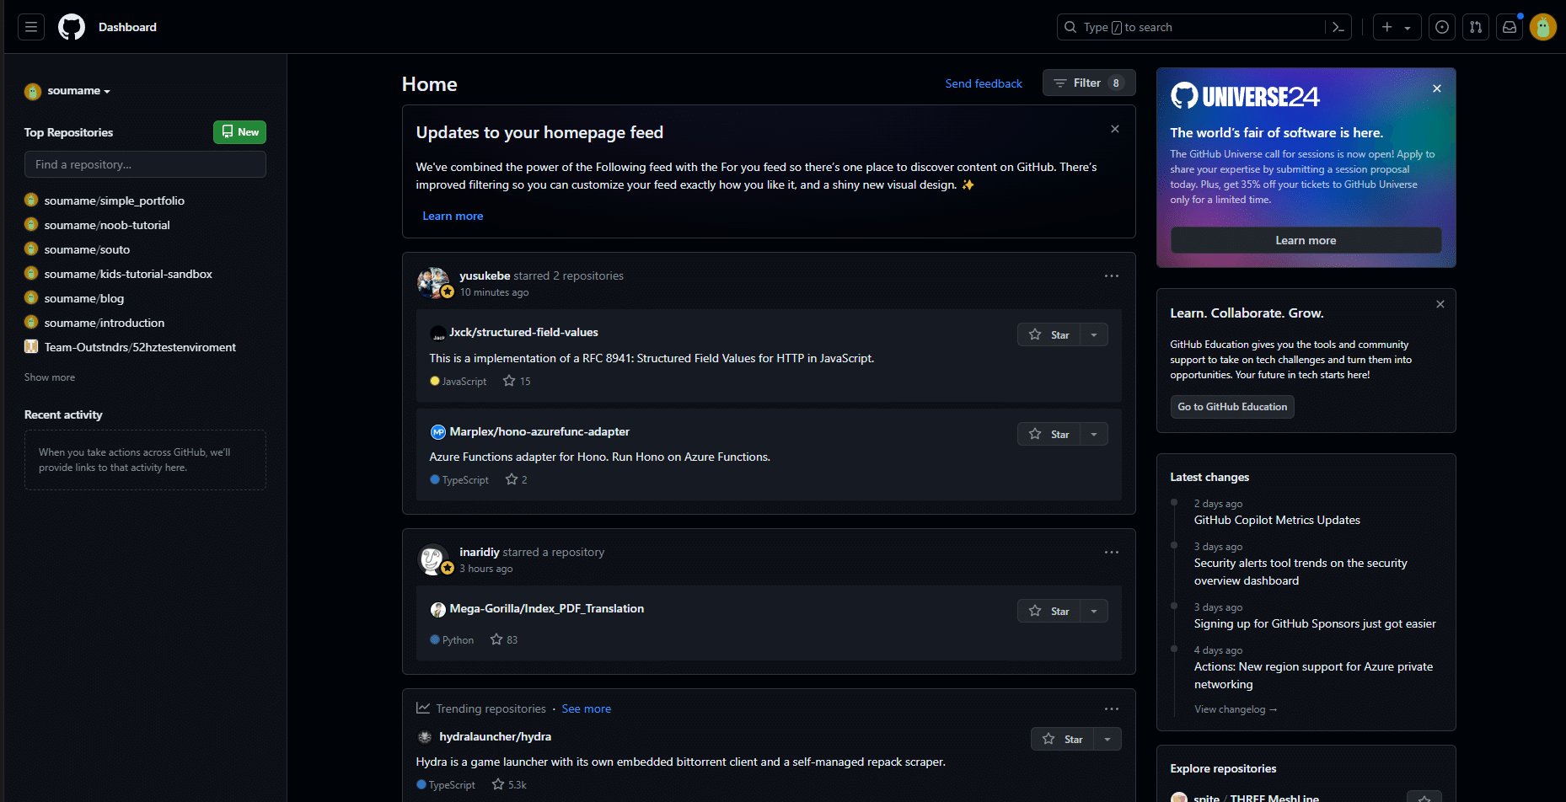The image size is (1566, 802).
Task: Click View changelog link
Action: [1236, 709]
